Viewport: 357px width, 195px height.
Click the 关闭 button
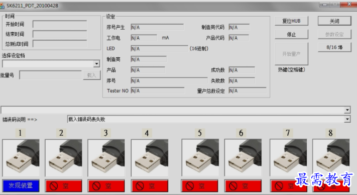point(334,21)
